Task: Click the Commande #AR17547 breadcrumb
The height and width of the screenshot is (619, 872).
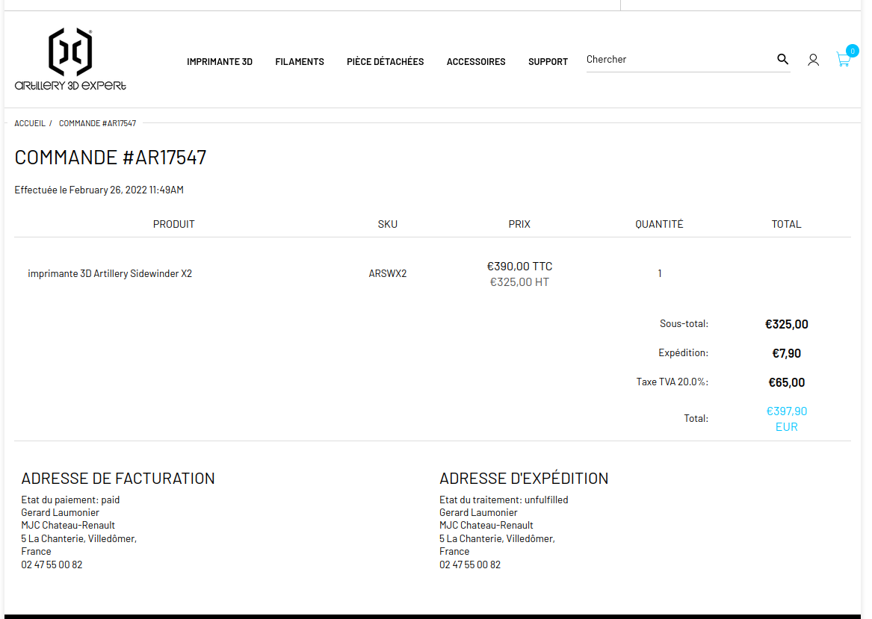Action: point(97,123)
